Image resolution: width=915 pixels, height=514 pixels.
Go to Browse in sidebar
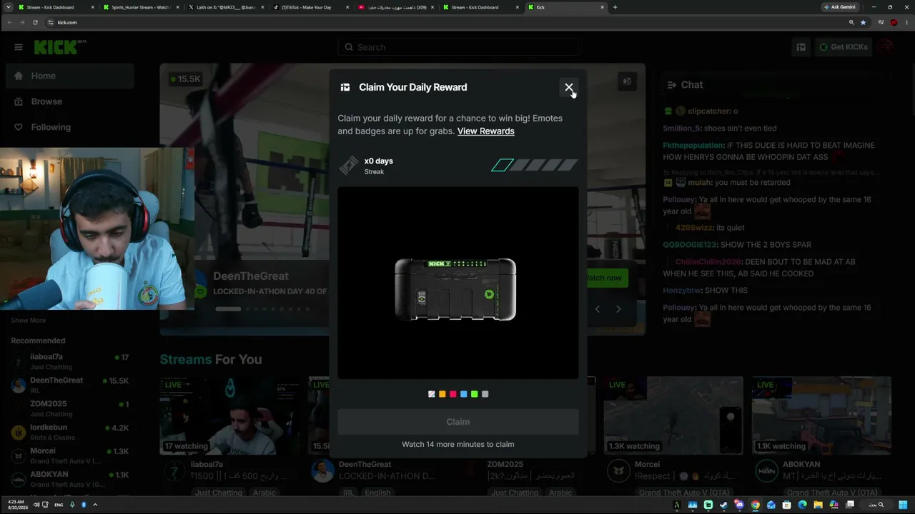(x=70, y=101)
